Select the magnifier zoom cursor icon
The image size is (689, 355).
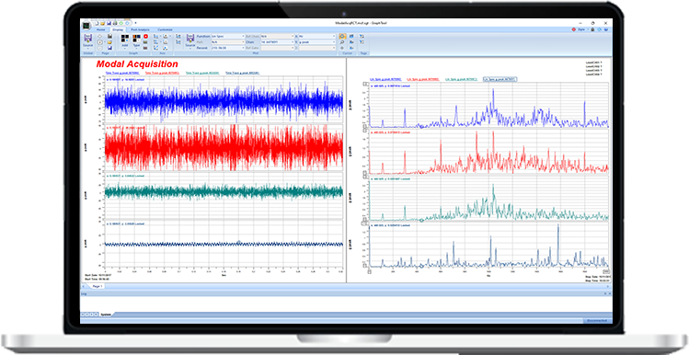(342, 41)
